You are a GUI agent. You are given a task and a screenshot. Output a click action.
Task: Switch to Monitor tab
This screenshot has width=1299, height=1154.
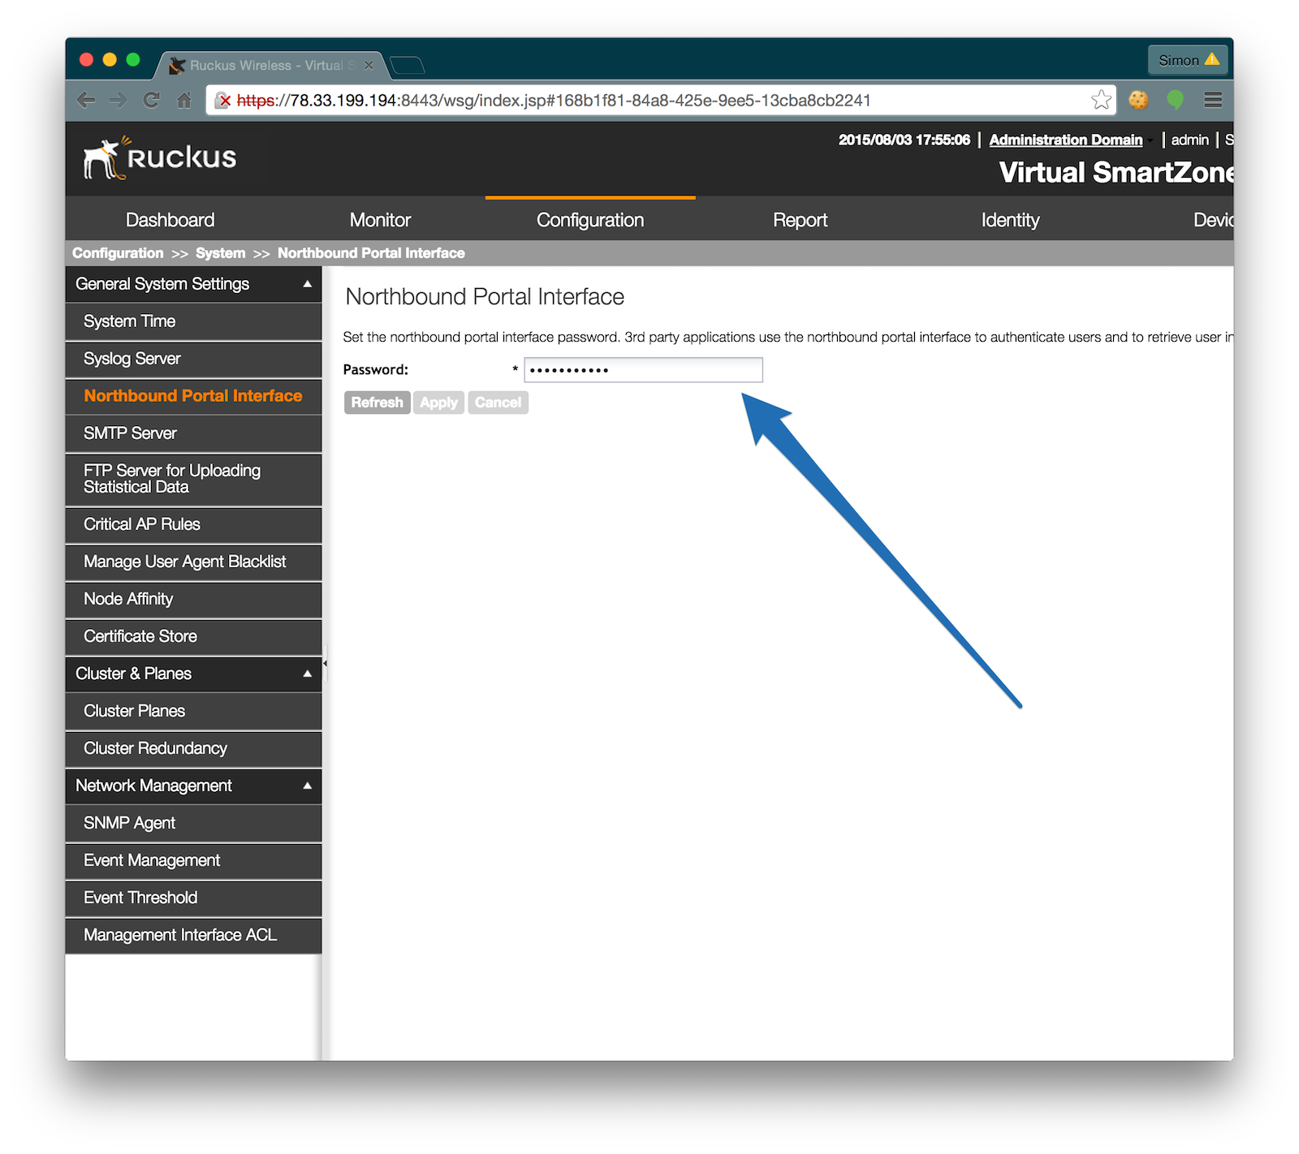coord(380,220)
